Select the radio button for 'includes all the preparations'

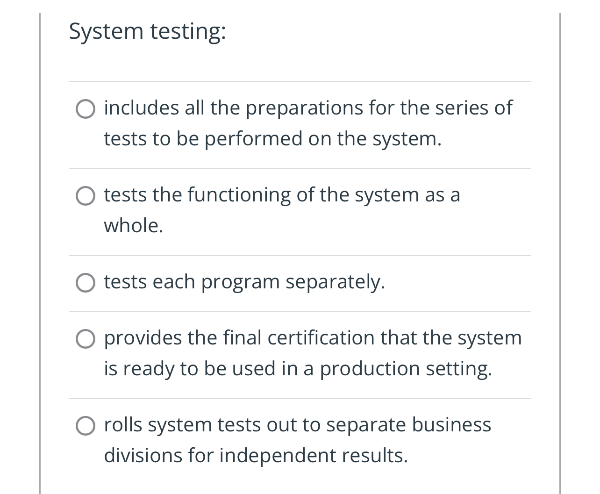click(86, 109)
